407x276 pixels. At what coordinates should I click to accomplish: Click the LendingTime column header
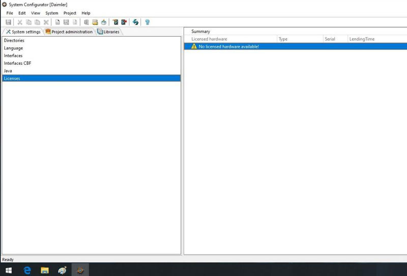point(377,39)
